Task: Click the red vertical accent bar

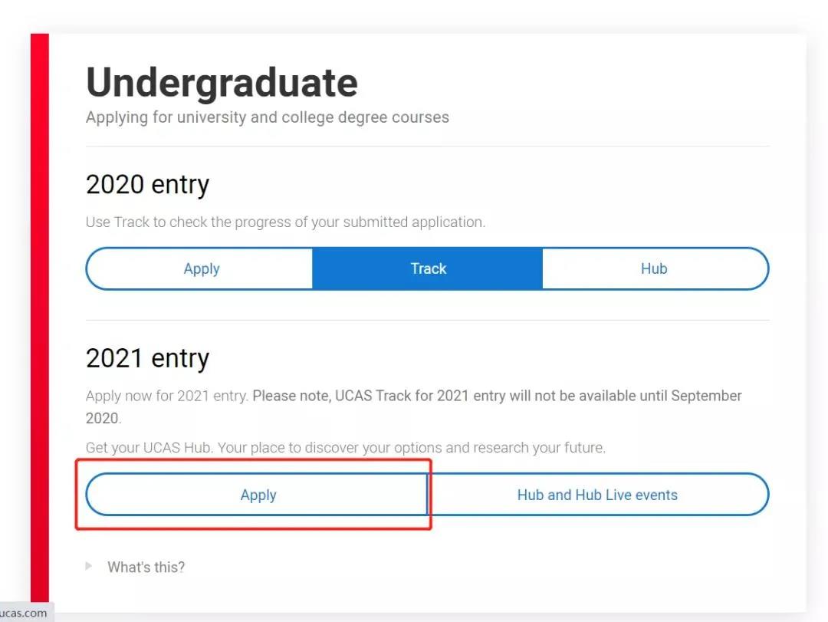Action: (40, 307)
